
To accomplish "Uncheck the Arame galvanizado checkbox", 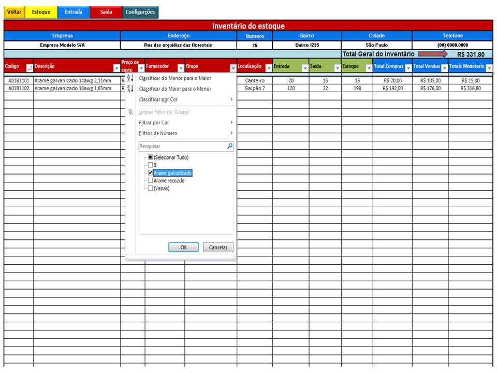I will [150, 173].
